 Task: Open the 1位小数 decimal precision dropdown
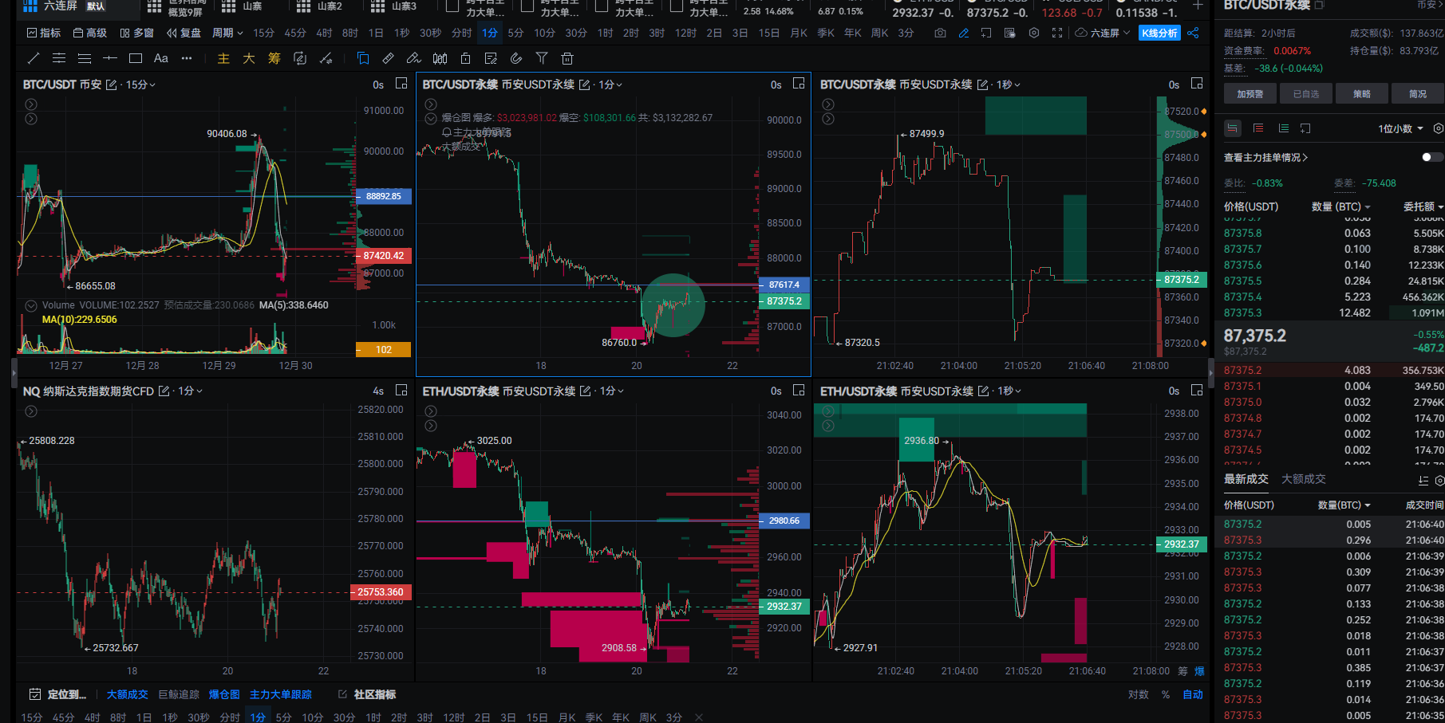point(1400,128)
